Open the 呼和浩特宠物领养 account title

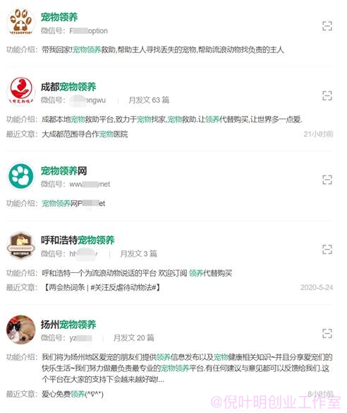78,240
